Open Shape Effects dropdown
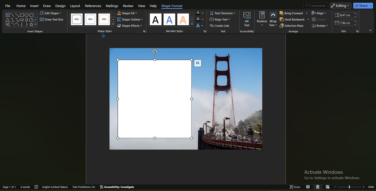The height and width of the screenshot is (191, 376). 130,25
